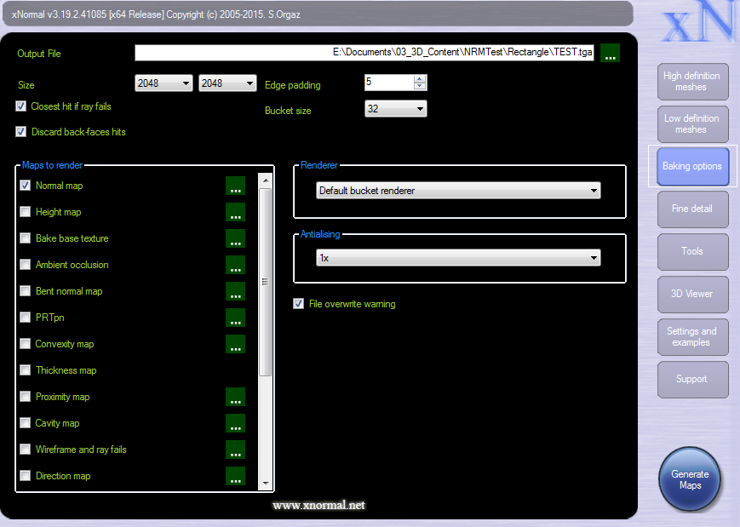The width and height of the screenshot is (740, 527).
Task: Open Bent normal map options button
Action: pyautogui.click(x=235, y=291)
